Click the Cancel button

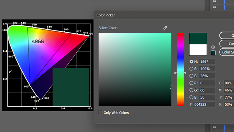pos(227,44)
